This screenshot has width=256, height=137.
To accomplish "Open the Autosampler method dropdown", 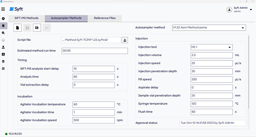I will 209,28.
